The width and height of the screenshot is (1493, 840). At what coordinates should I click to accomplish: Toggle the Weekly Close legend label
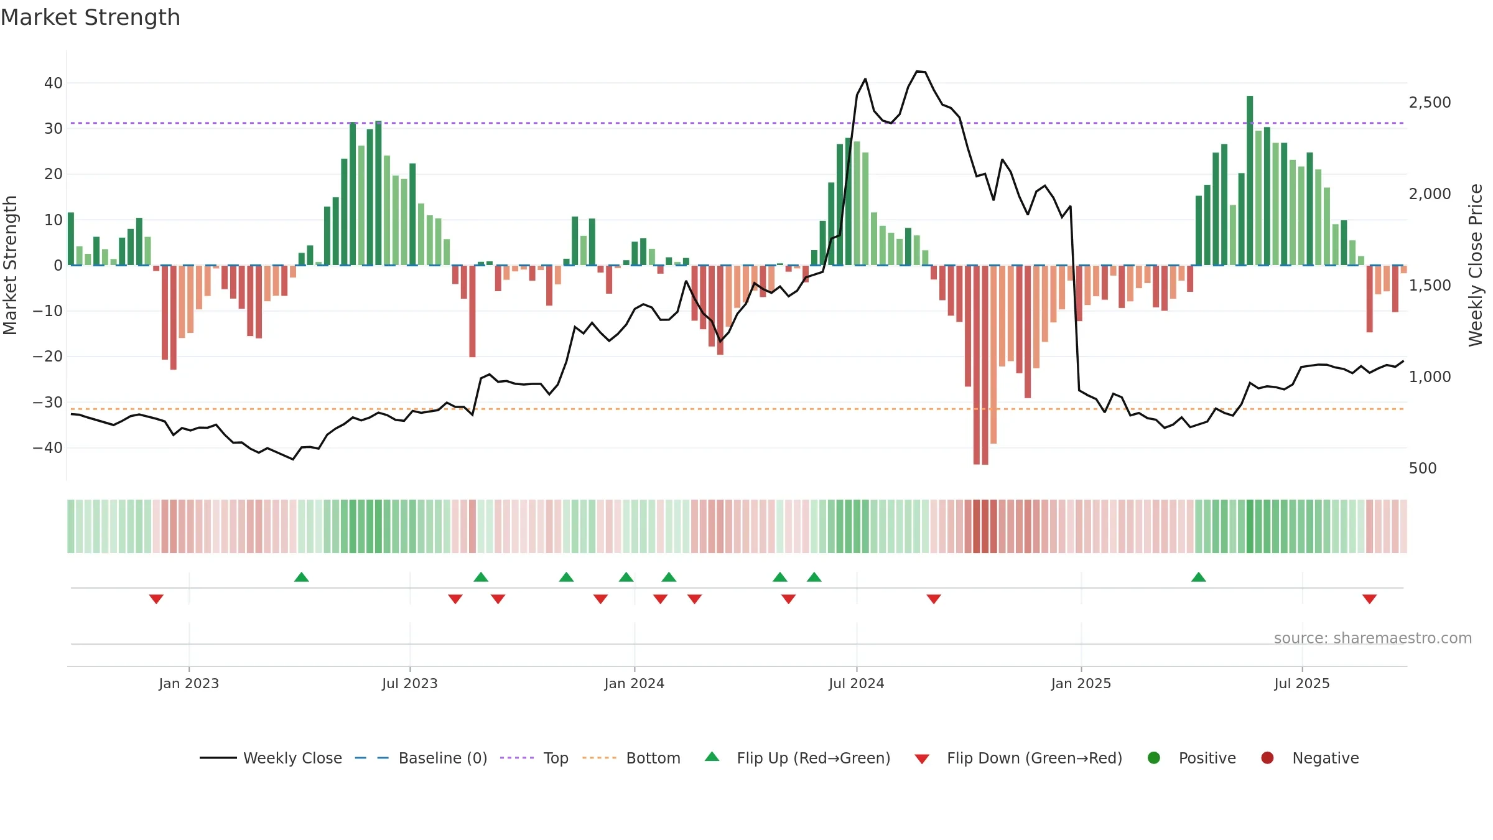coord(292,758)
